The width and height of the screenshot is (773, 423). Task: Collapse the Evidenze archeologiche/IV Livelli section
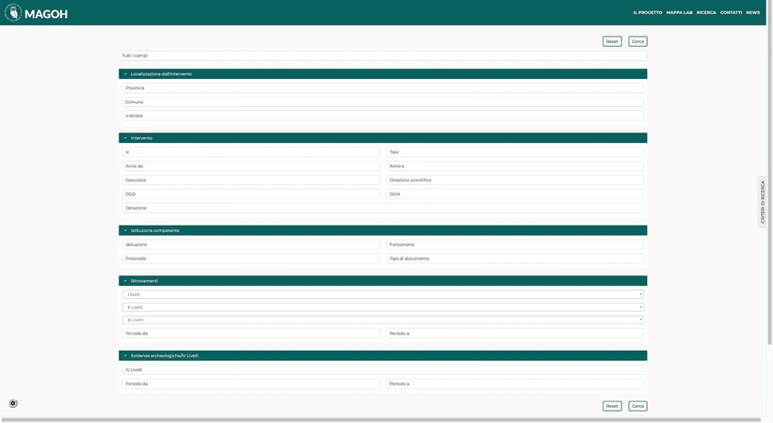pos(125,355)
